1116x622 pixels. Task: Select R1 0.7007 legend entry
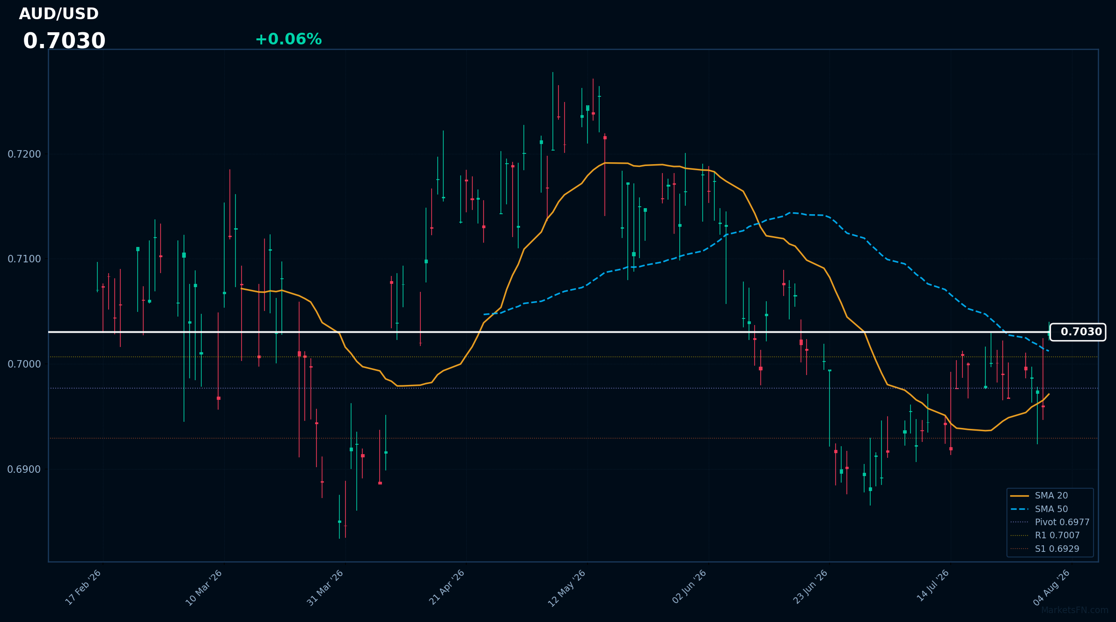pyautogui.click(x=1045, y=535)
